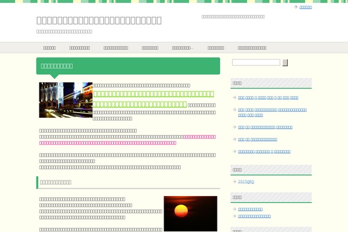Screen dimensions: 348x232
Task: Open the last item in the gray navigation bar
Action: [x=252, y=48]
